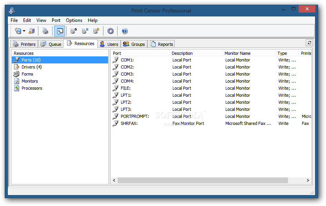Click the printer with checkmark toolbar icon
The width and height of the screenshot is (326, 206).
[x=73, y=31]
